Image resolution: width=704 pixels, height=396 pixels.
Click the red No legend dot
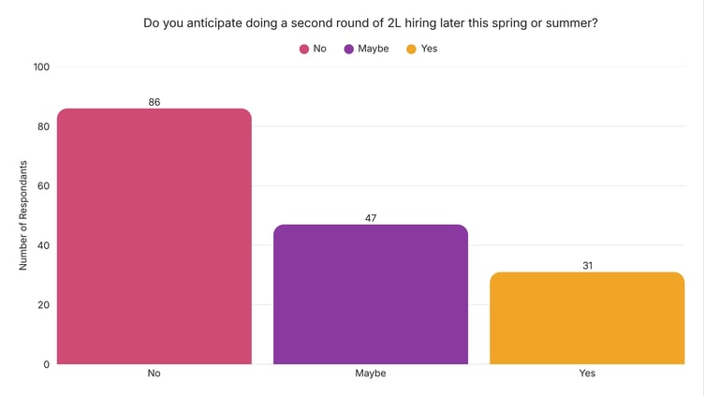[x=304, y=49]
